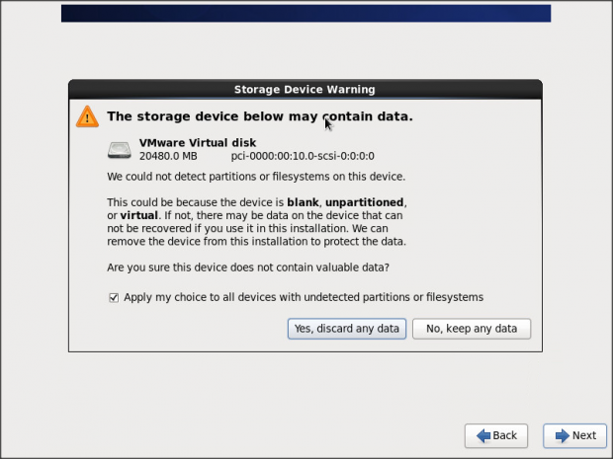Screen dimensions: 613x459
Task: Click the bold heading about storage device data
Action: (259, 116)
